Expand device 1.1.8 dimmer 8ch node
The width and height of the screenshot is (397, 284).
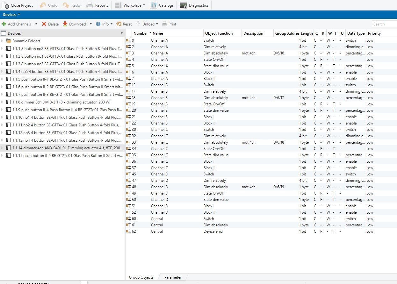[3, 102]
